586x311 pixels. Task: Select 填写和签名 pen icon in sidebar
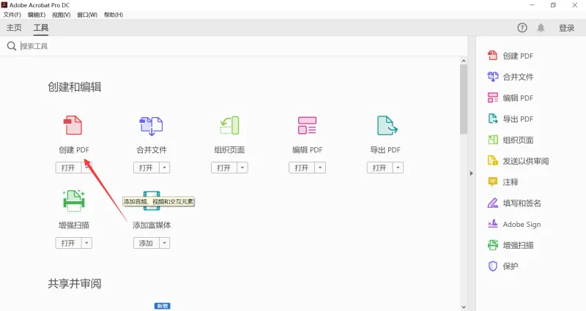492,203
